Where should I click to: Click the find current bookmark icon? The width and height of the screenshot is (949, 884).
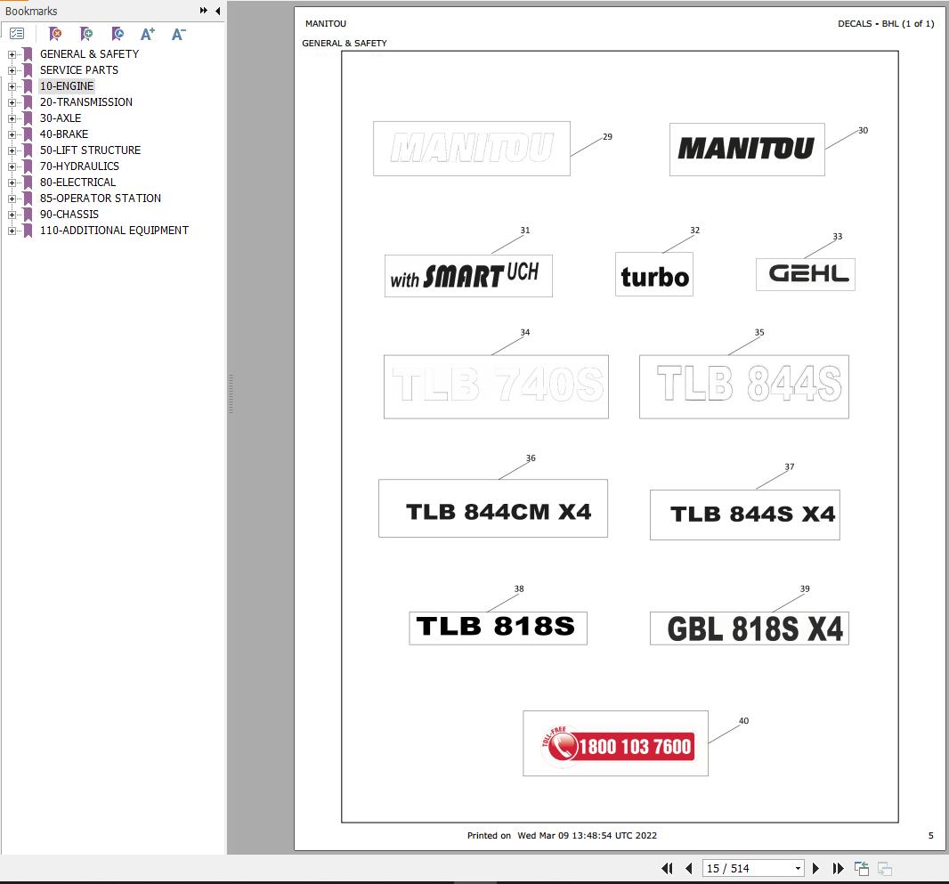click(x=118, y=34)
